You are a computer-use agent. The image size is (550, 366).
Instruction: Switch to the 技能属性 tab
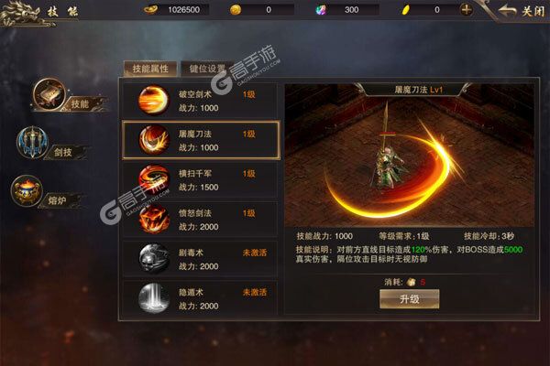click(x=150, y=69)
